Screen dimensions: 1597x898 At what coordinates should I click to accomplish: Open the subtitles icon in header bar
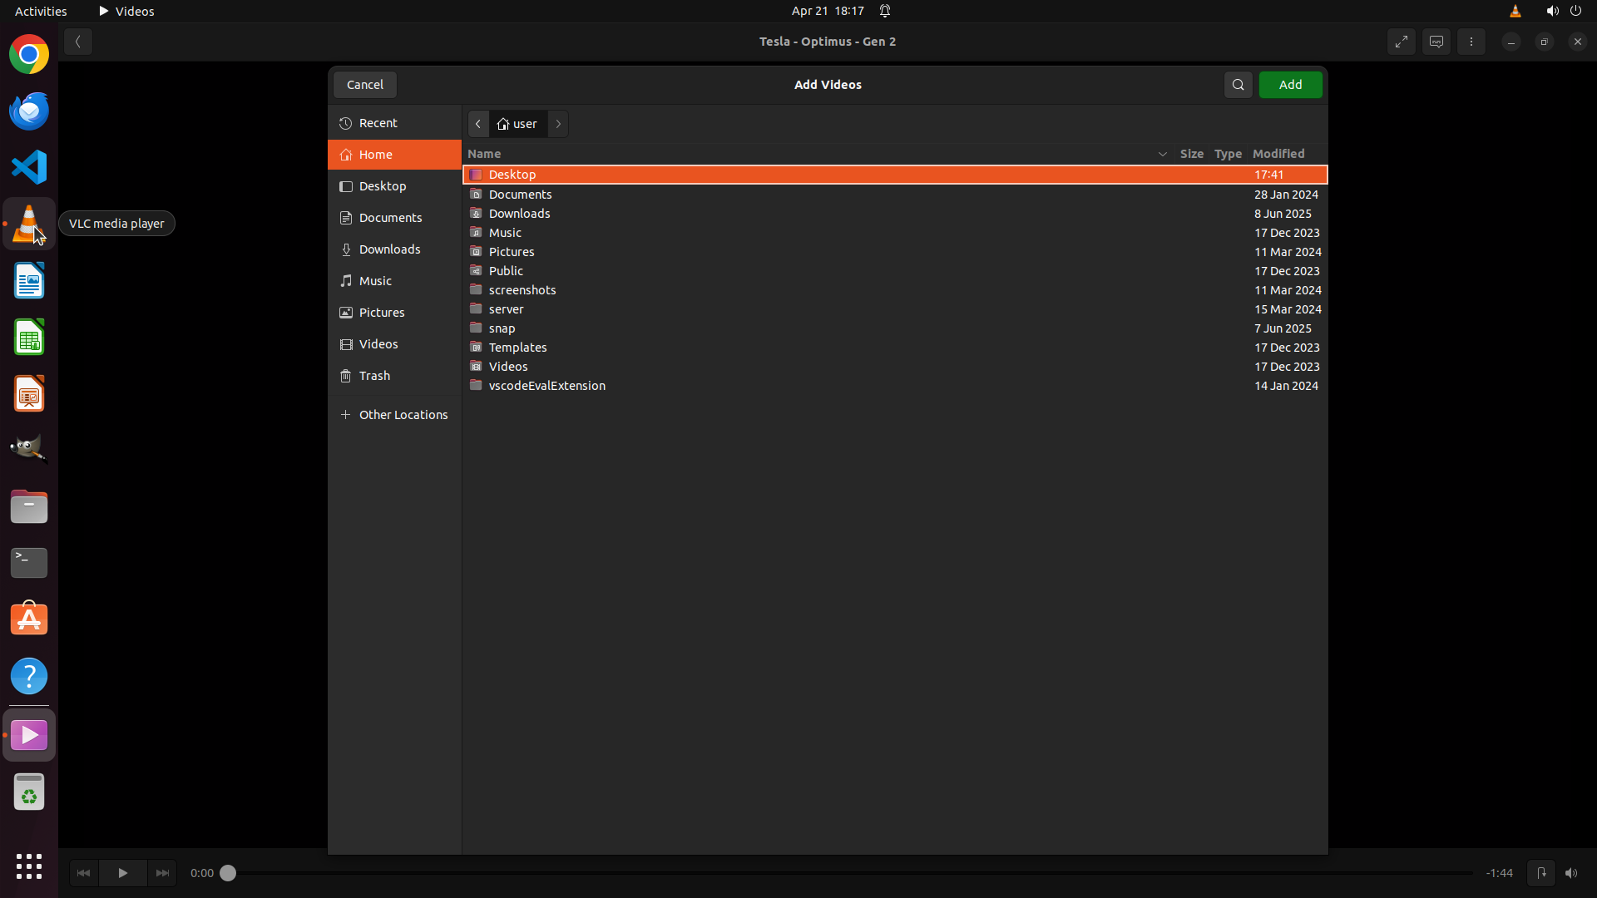tap(1436, 42)
